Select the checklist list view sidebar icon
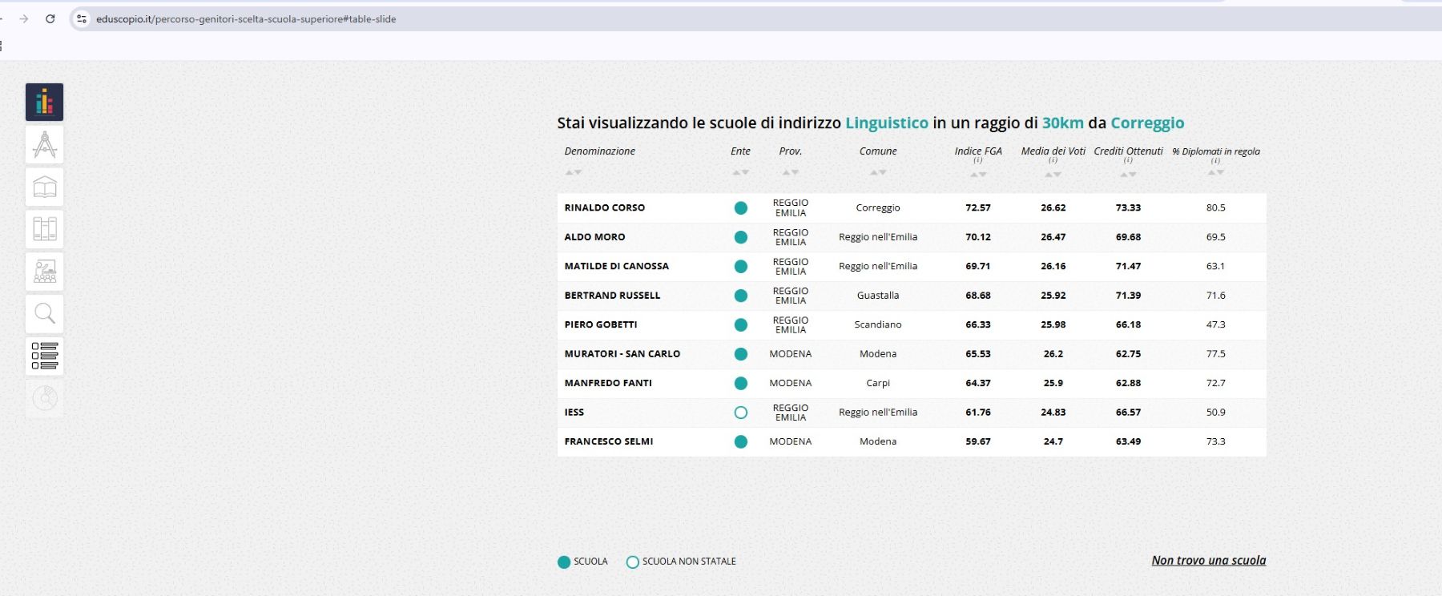 pyautogui.click(x=45, y=356)
